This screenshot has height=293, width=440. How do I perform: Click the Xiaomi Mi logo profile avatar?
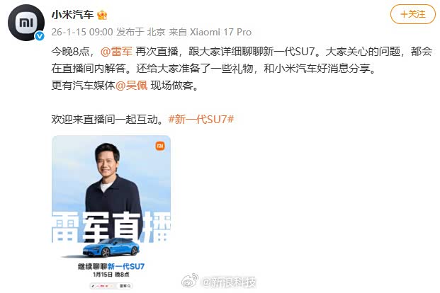point(26,23)
